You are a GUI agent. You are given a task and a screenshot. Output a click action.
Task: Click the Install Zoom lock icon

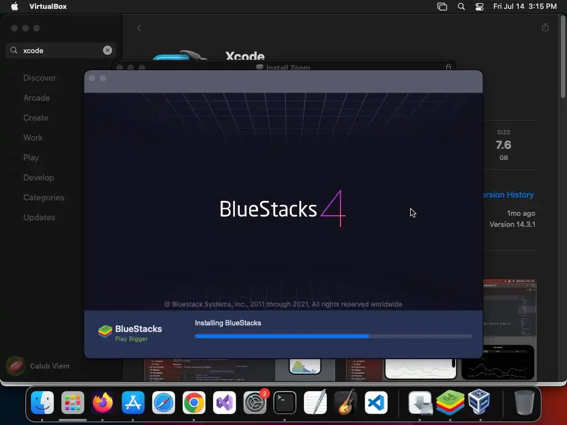(x=449, y=67)
